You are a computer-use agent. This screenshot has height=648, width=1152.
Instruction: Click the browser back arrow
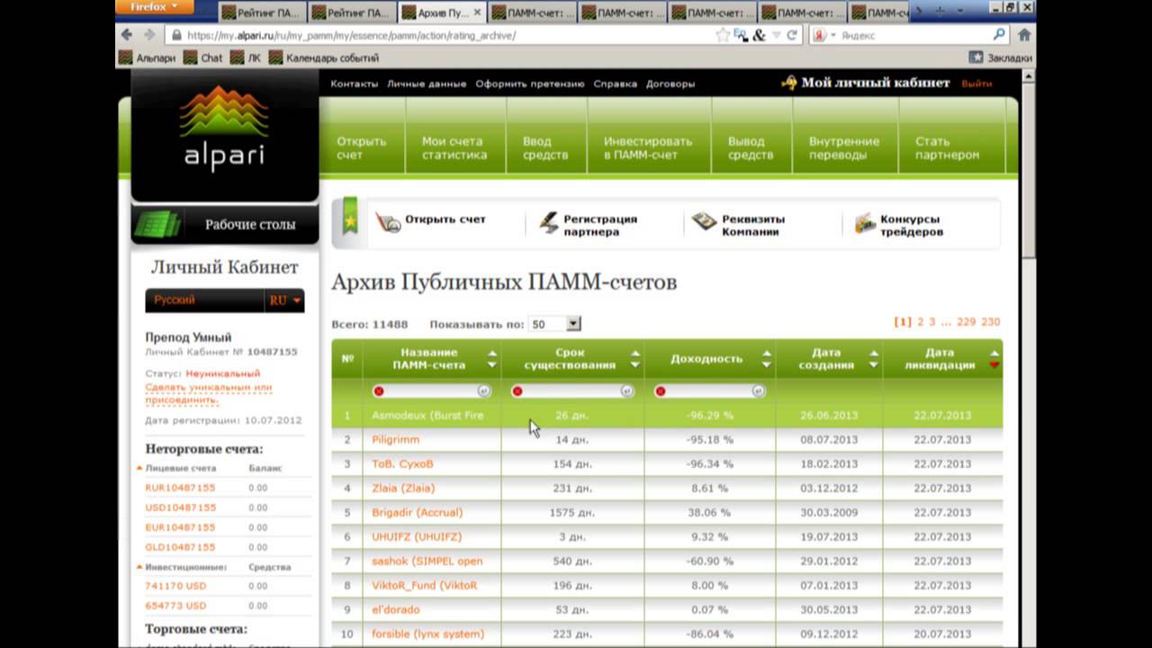coord(127,35)
